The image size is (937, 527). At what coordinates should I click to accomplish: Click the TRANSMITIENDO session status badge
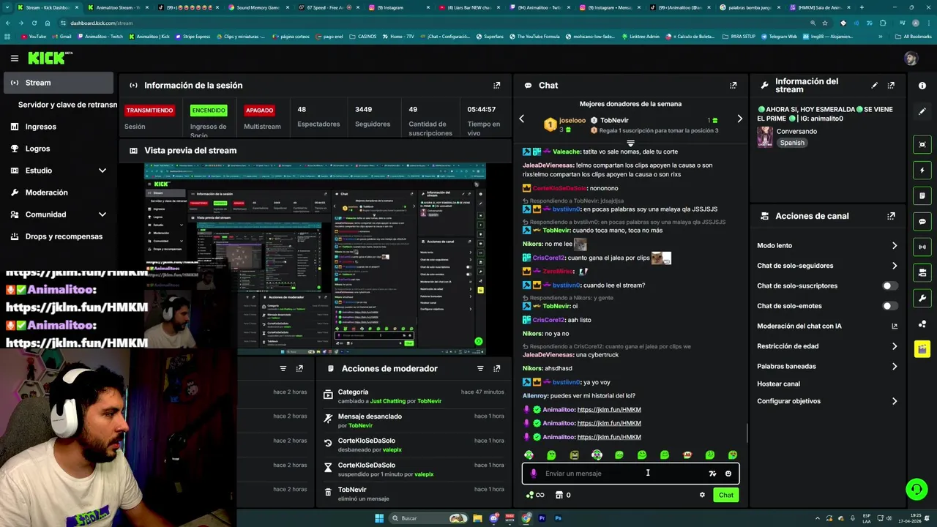[x=149, y=111]
